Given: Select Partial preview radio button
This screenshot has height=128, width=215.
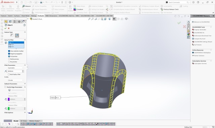Looking at the screenshot, I should (9, 59).
